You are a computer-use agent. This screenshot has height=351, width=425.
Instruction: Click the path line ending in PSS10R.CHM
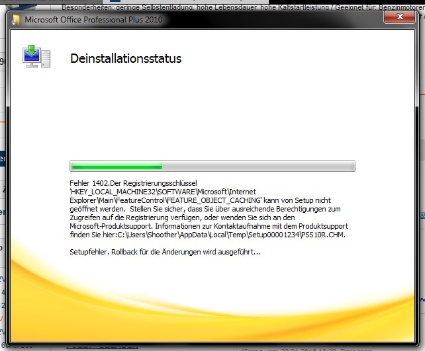pyautogui.click(x=208, y=235)
